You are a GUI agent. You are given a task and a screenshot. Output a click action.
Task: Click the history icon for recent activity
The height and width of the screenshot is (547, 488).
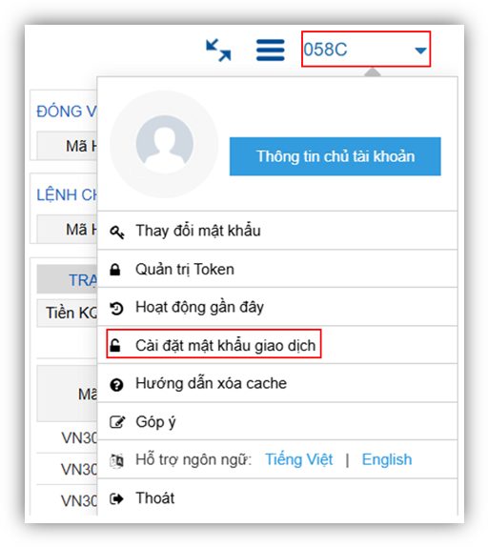click(x=116, y=308)
